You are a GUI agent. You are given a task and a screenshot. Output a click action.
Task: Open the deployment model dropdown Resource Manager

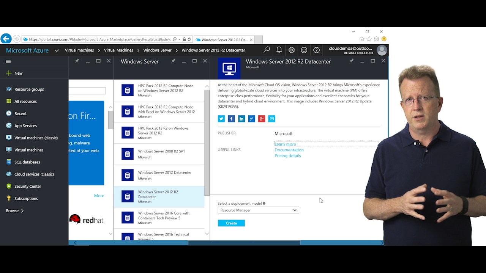(258, 210)
